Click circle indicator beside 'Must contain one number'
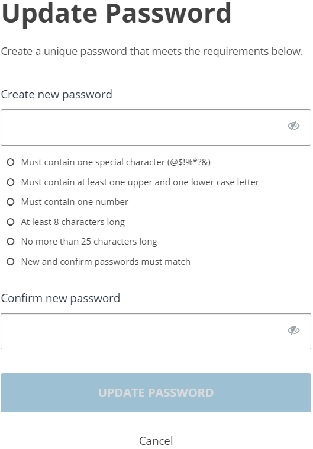Image resolution: width=313 pixels, height=449 pixels. pyautogui.click(x=11, y=202)
